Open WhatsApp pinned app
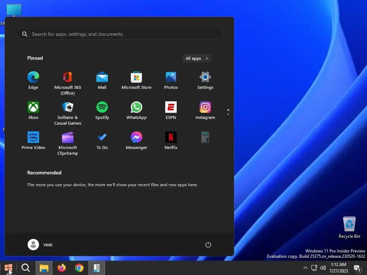Screen dimensions: 367x275 click(x=137, y=111)
